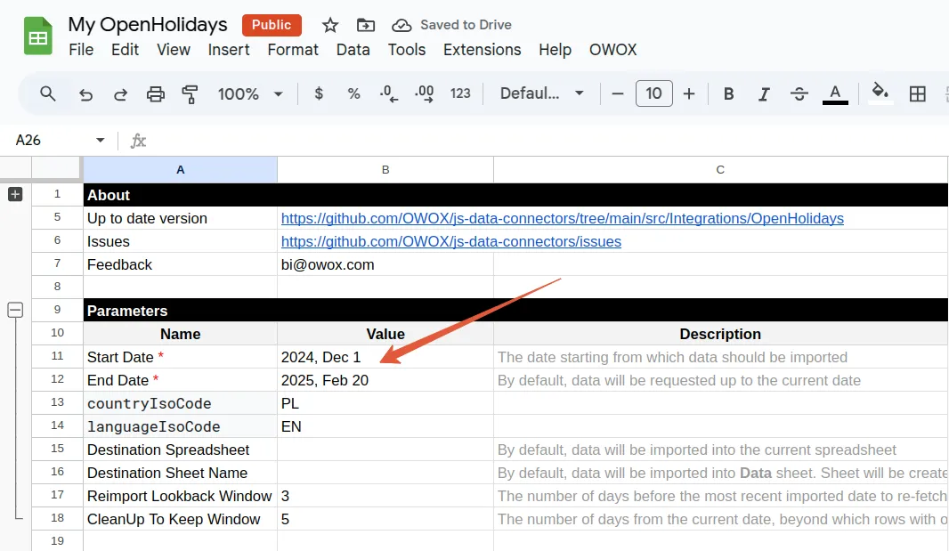Viewport: 949px width, 551px height.
Task: Collapse the Parameters row group
Action: [x=15, y=310]
